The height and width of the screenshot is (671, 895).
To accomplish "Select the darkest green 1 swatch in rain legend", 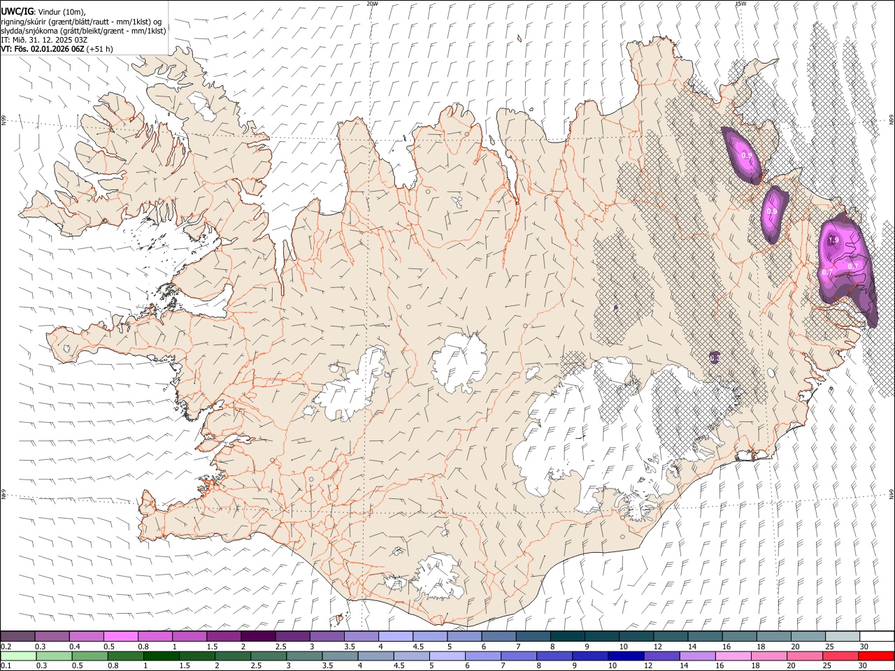I will (161, 656).
